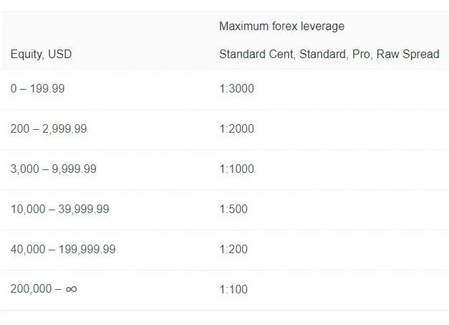Select the 1:3000 leverage value
The image size is (449, 325).
coord(236,88)
